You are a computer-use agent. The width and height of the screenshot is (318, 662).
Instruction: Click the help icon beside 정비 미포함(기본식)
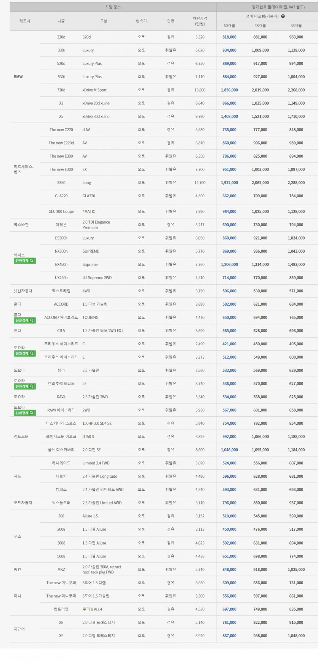283,16
